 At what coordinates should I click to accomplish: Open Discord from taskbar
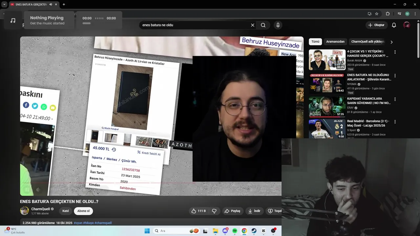point(225,231)
